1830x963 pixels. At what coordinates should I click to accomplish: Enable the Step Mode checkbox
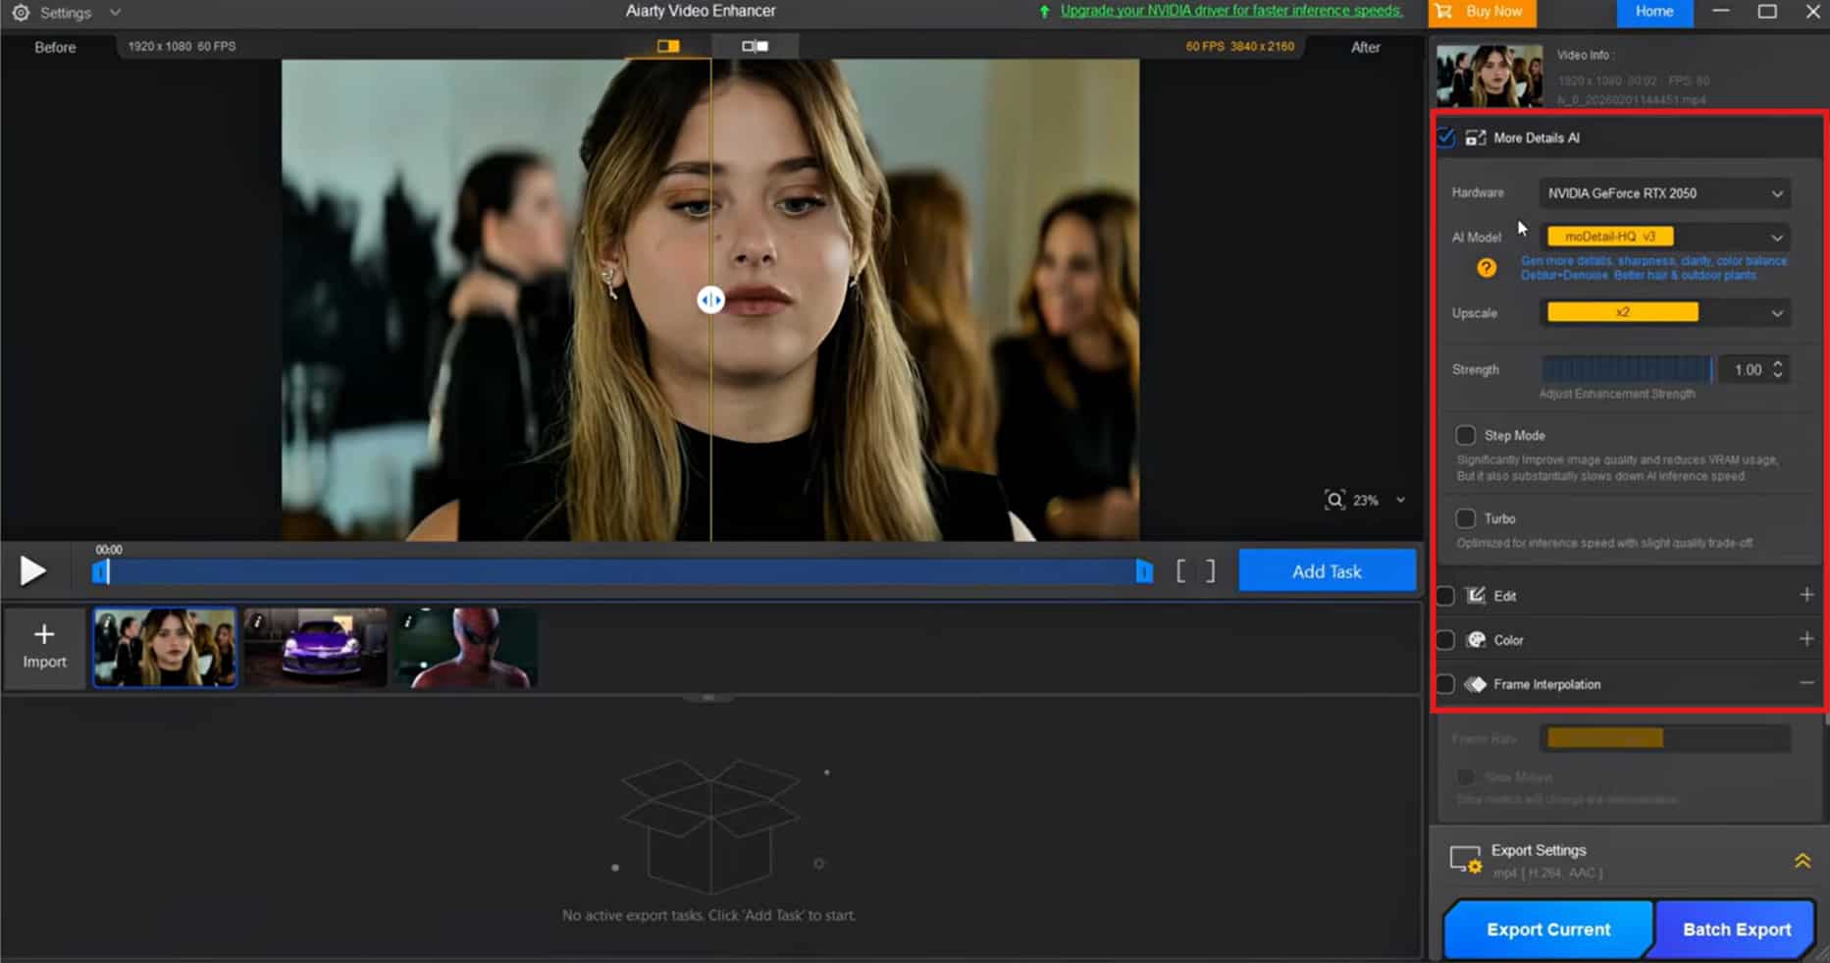click(x=1465, y=435)
